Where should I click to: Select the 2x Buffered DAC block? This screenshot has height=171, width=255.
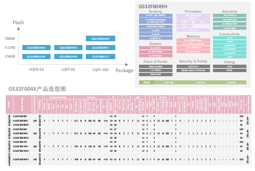point(230,24)
